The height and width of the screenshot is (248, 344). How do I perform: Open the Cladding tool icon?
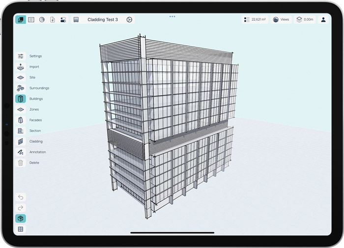tap(21, 141)
